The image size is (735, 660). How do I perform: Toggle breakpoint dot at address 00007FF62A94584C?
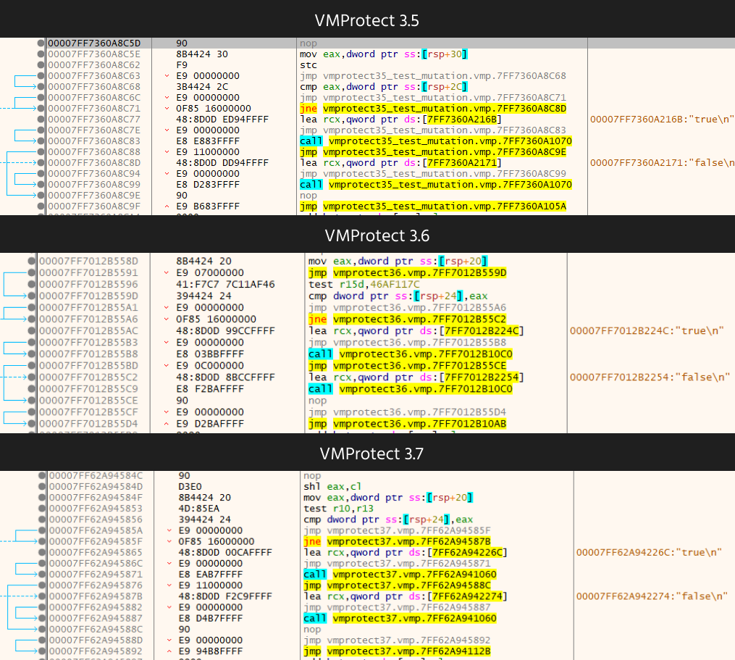click(x=42, y=476)
